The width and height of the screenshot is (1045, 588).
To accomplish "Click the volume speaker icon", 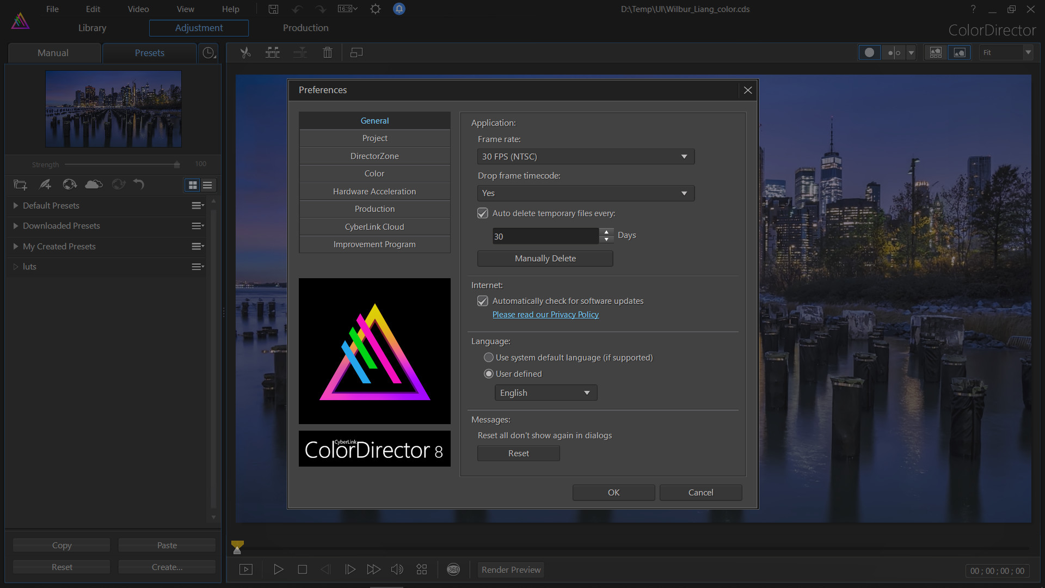I will pyautogui.click(x=397, y=569).
